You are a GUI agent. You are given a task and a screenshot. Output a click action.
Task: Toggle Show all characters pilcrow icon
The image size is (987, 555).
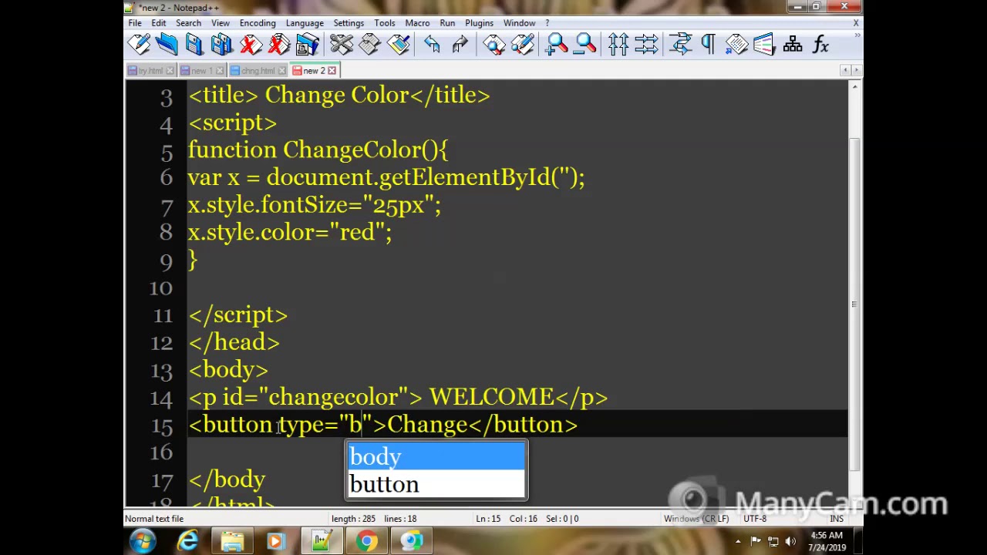click(x=708, y=45)
